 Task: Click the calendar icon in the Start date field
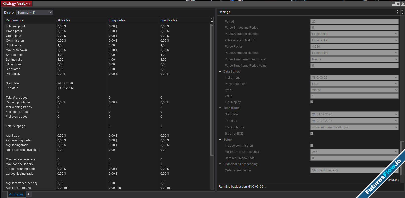tap(313, 114)
